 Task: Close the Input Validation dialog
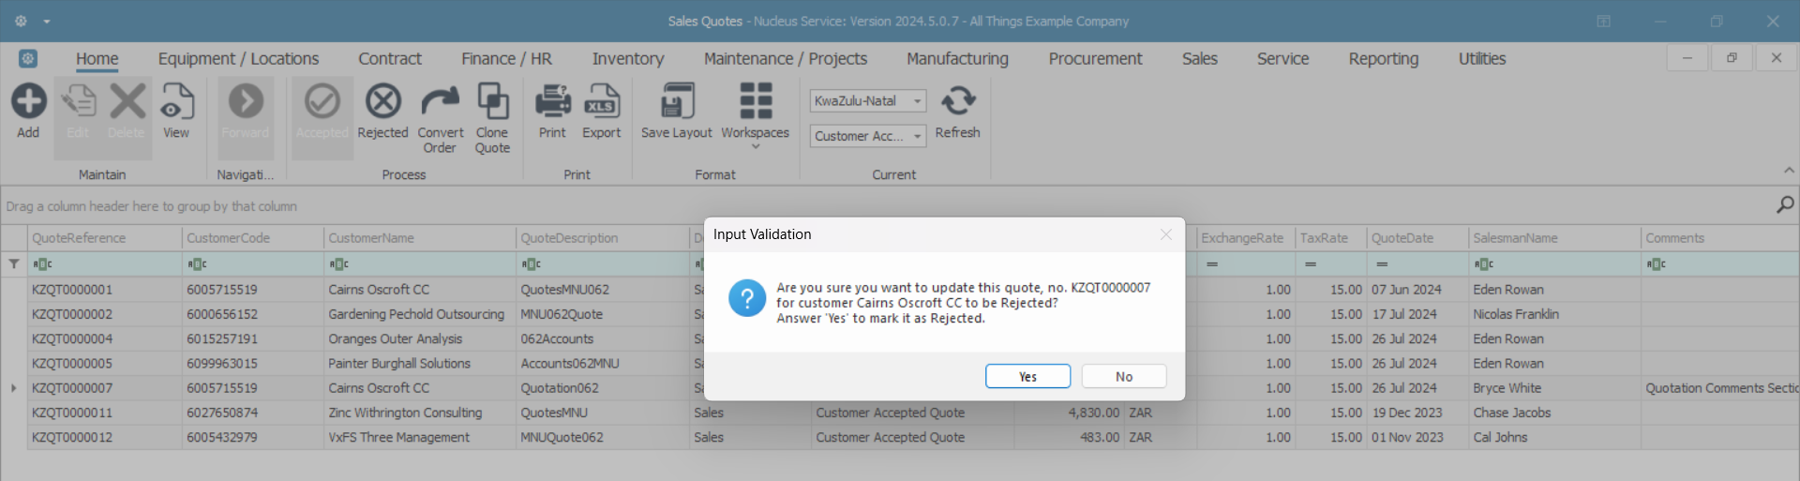tap(1165, 234)
